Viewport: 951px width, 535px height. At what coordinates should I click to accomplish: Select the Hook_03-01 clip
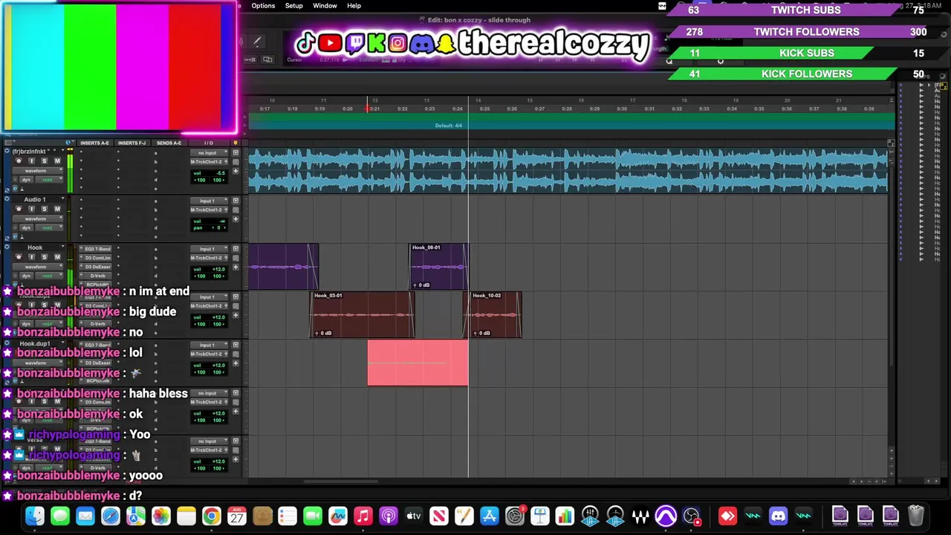[x=363, y=314]
